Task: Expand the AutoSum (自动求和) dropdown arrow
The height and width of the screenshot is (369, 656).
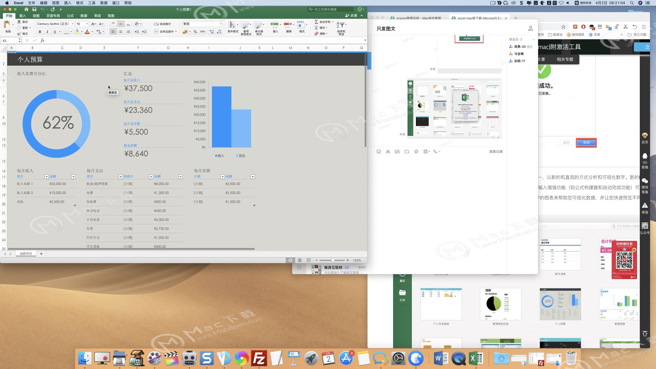Action: 333,22
